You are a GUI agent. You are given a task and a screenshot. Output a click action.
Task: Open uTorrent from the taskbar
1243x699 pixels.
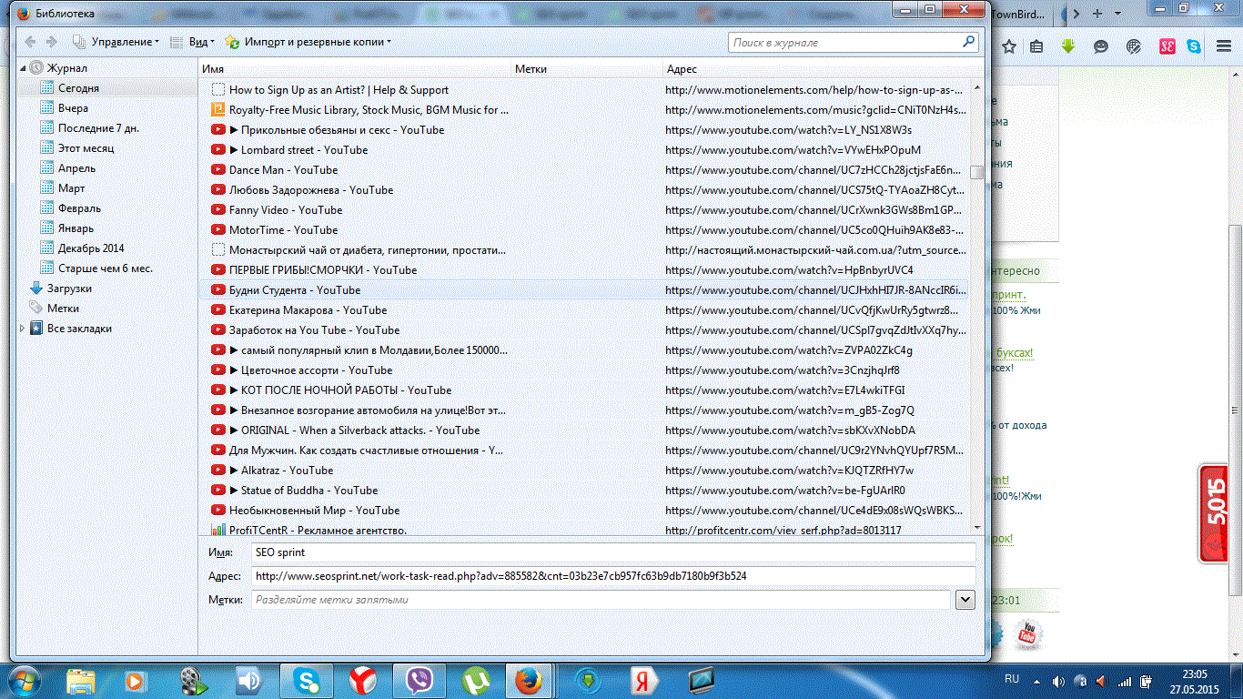tap(474, 680)
